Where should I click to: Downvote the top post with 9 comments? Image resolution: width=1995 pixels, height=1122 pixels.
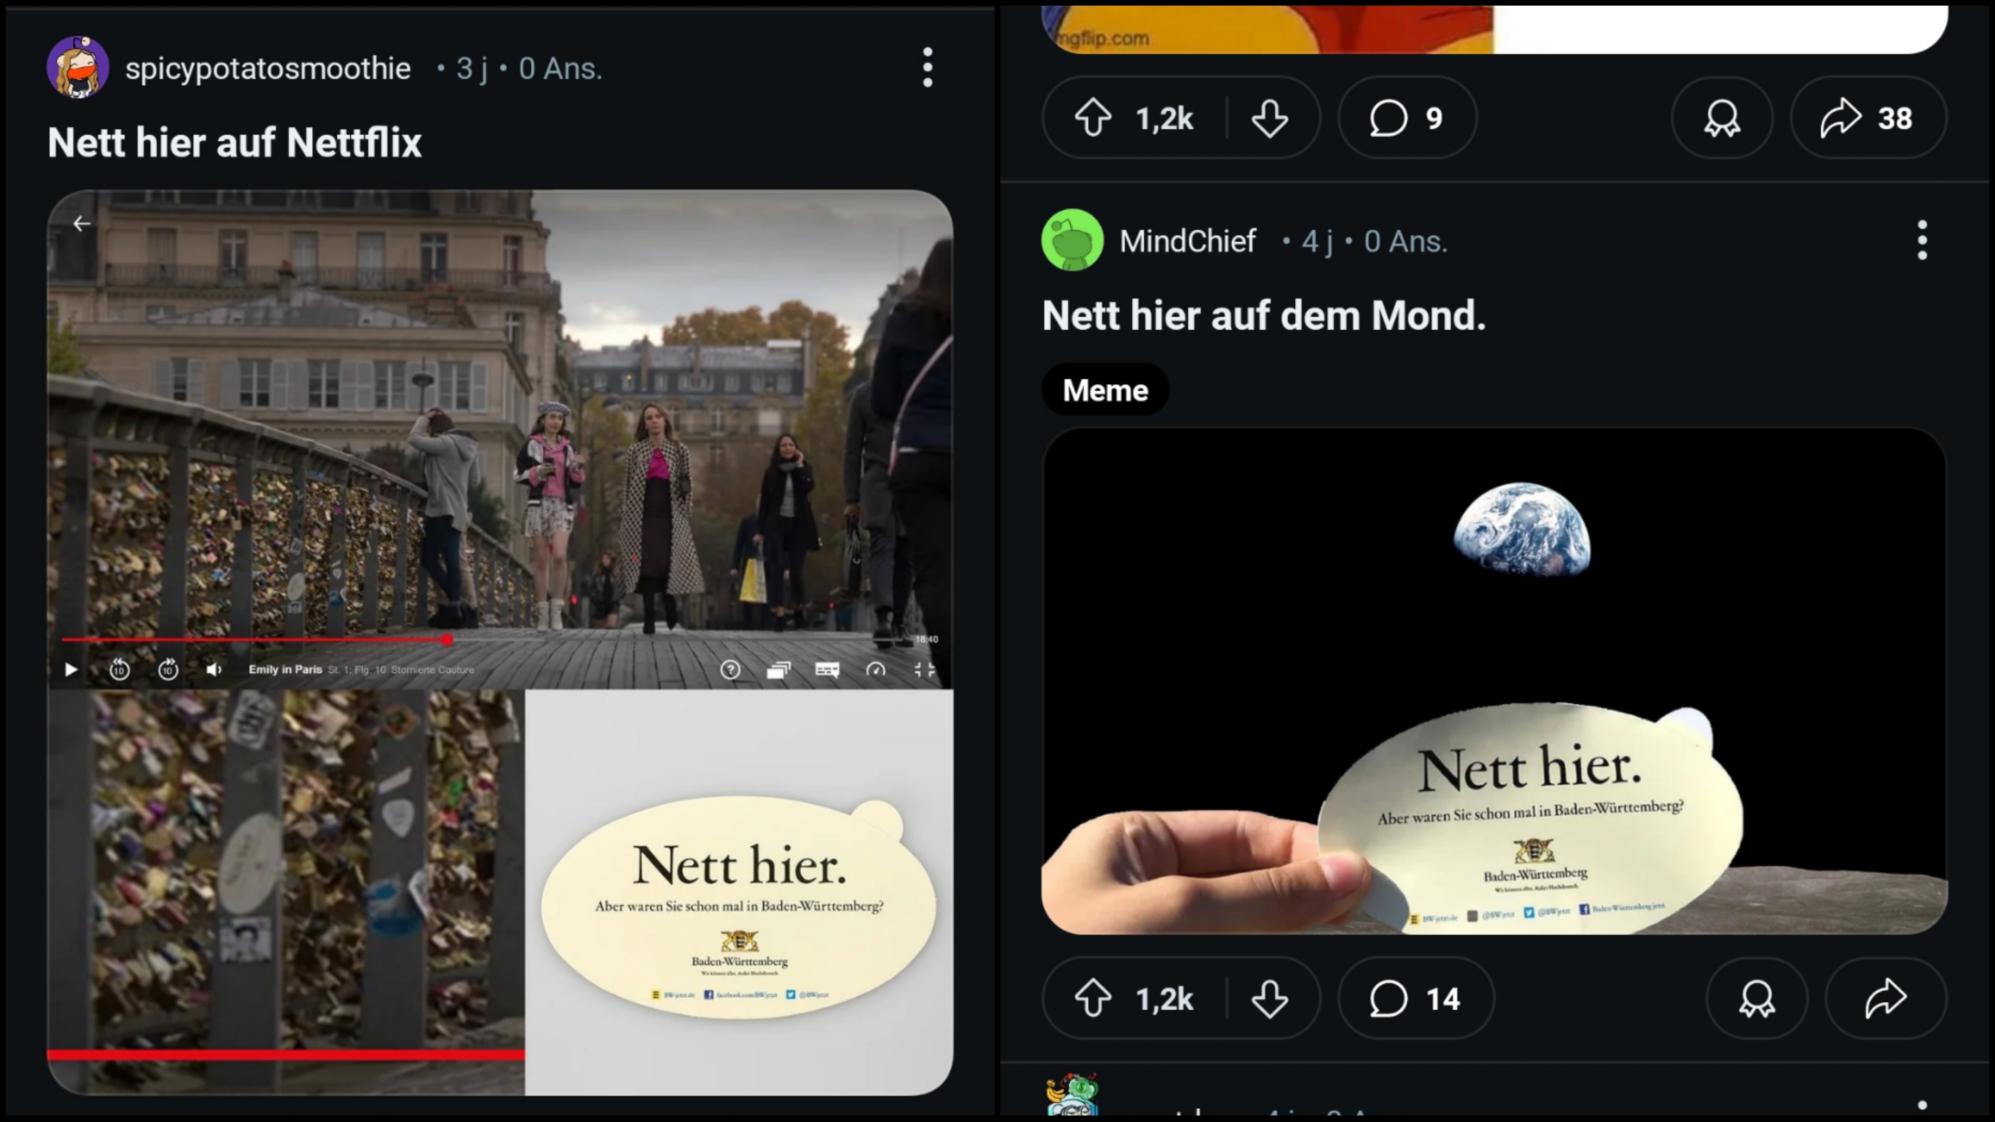[1269, 118]
